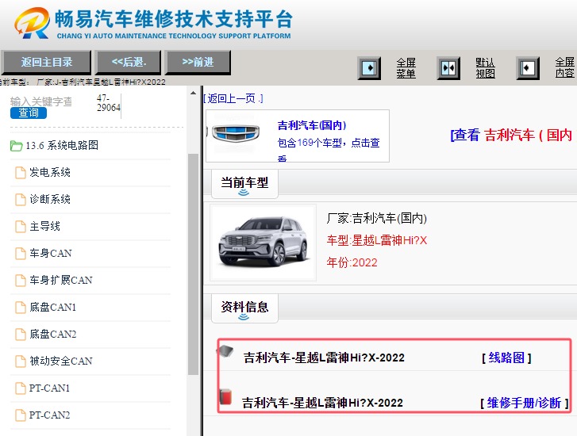Select the 当前车型 tab
The width and height of the screenshot is (577, 436).
coord(244,183)
